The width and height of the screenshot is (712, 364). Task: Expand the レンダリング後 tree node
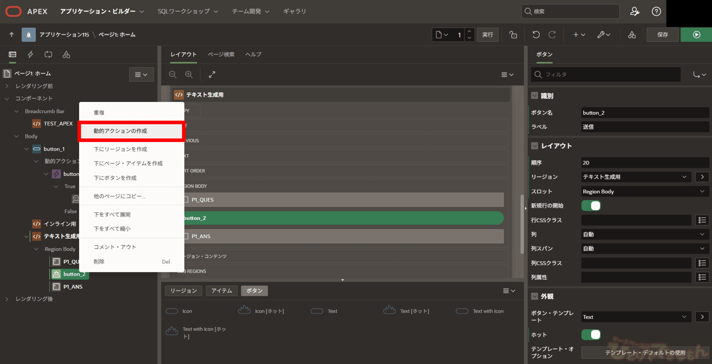7,299
